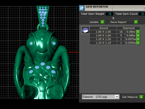This screenshot has width=145, height=109.
Task: Click the green arrow on the 0.007tw row
Action: pos(138,39)
